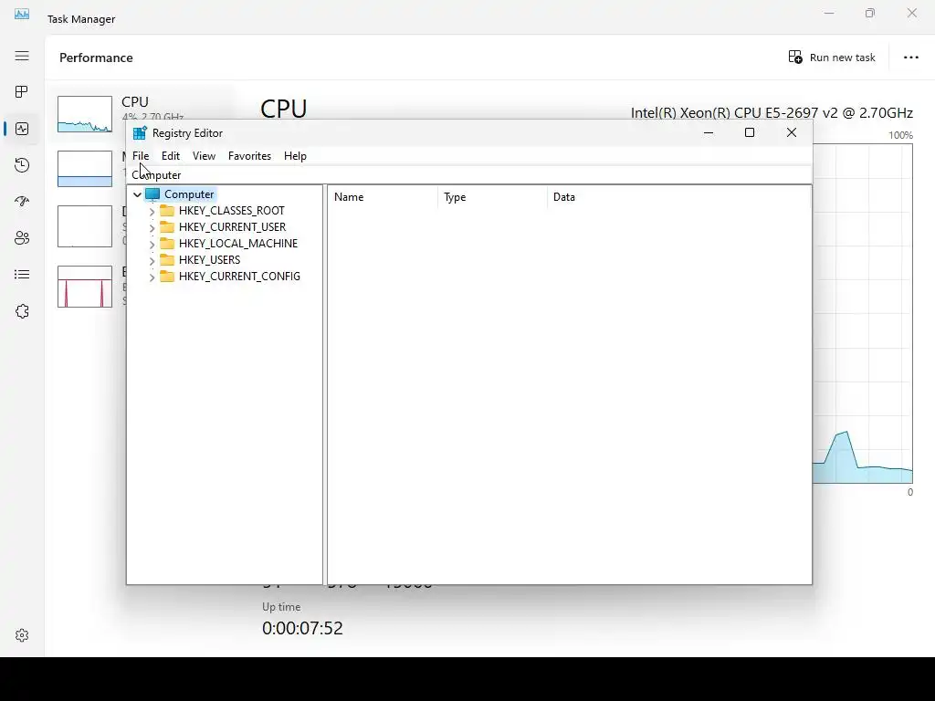Click the Intel Xeon CPU model text
The width and height of the screenshot is (935, 701).
click(772, 112)
